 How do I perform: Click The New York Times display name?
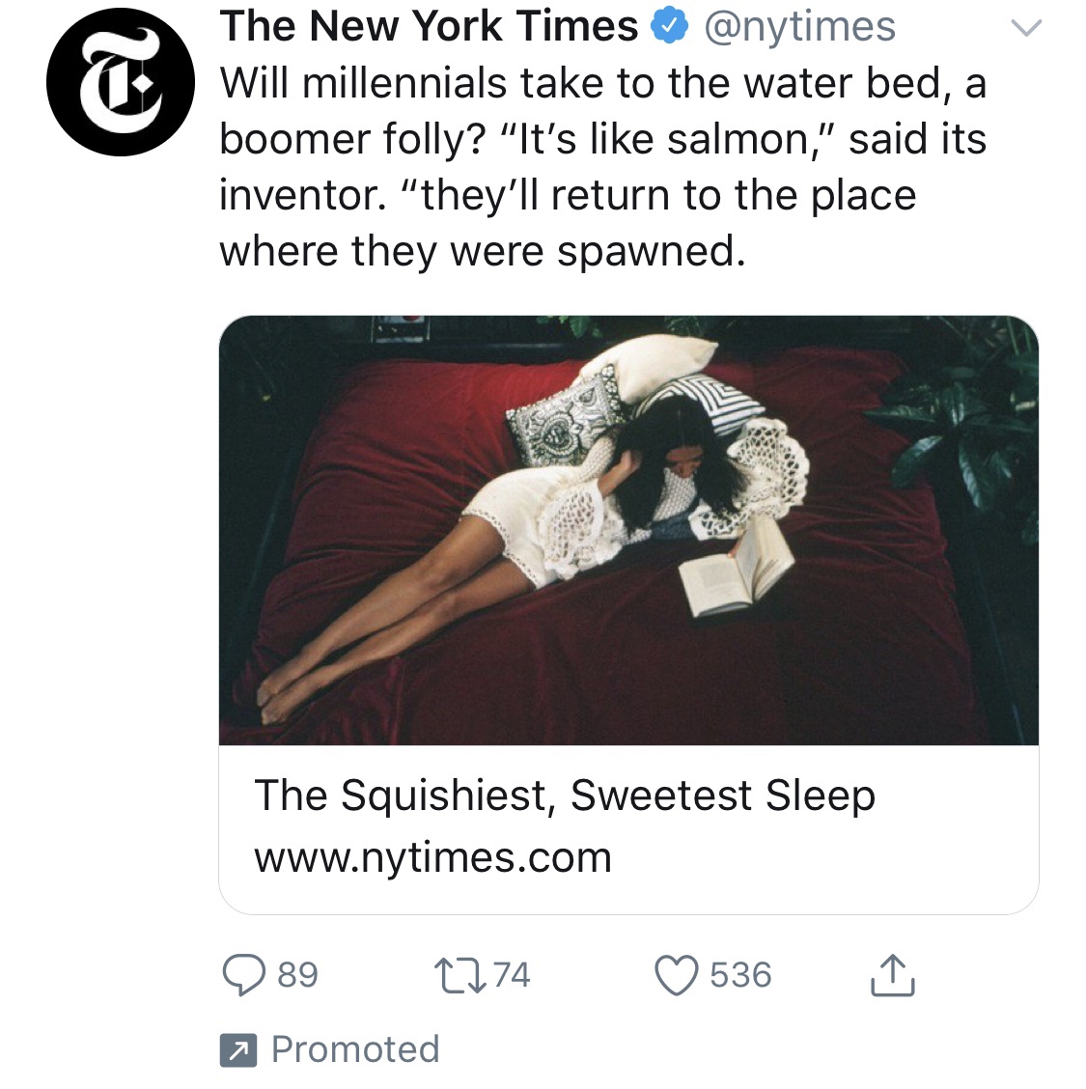[x=430, y=27]
